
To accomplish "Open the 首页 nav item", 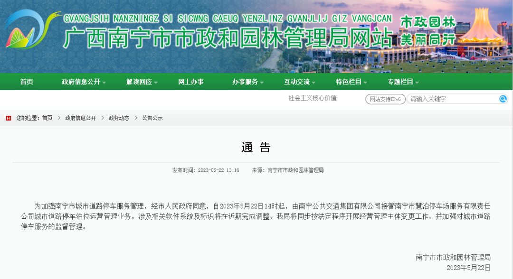I will click(x=27, y=82).
